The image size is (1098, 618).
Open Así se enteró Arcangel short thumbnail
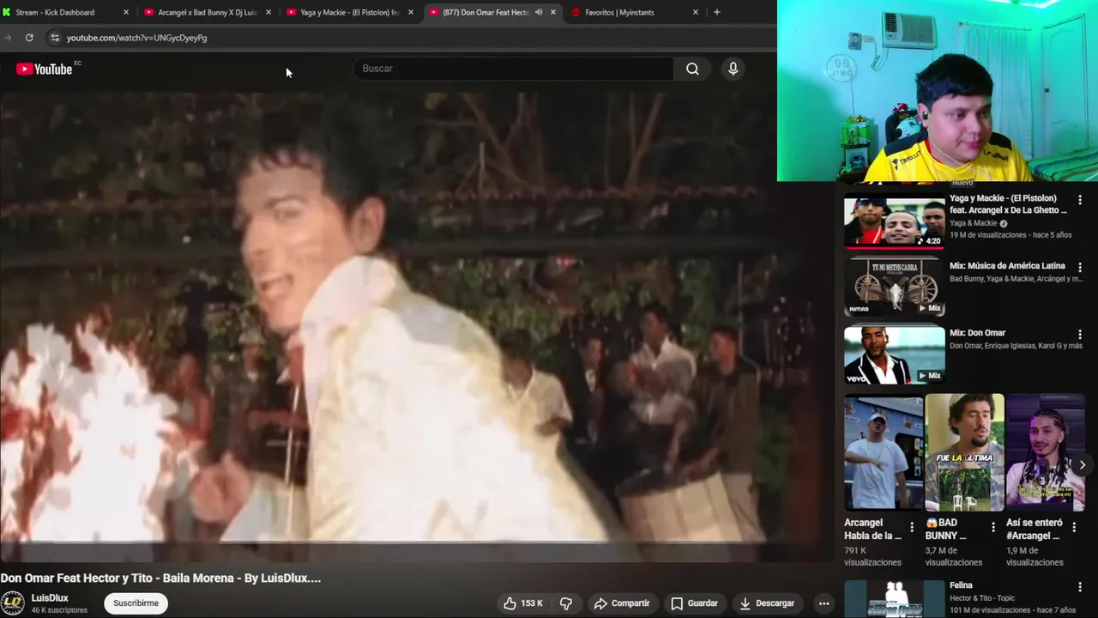1046,452
